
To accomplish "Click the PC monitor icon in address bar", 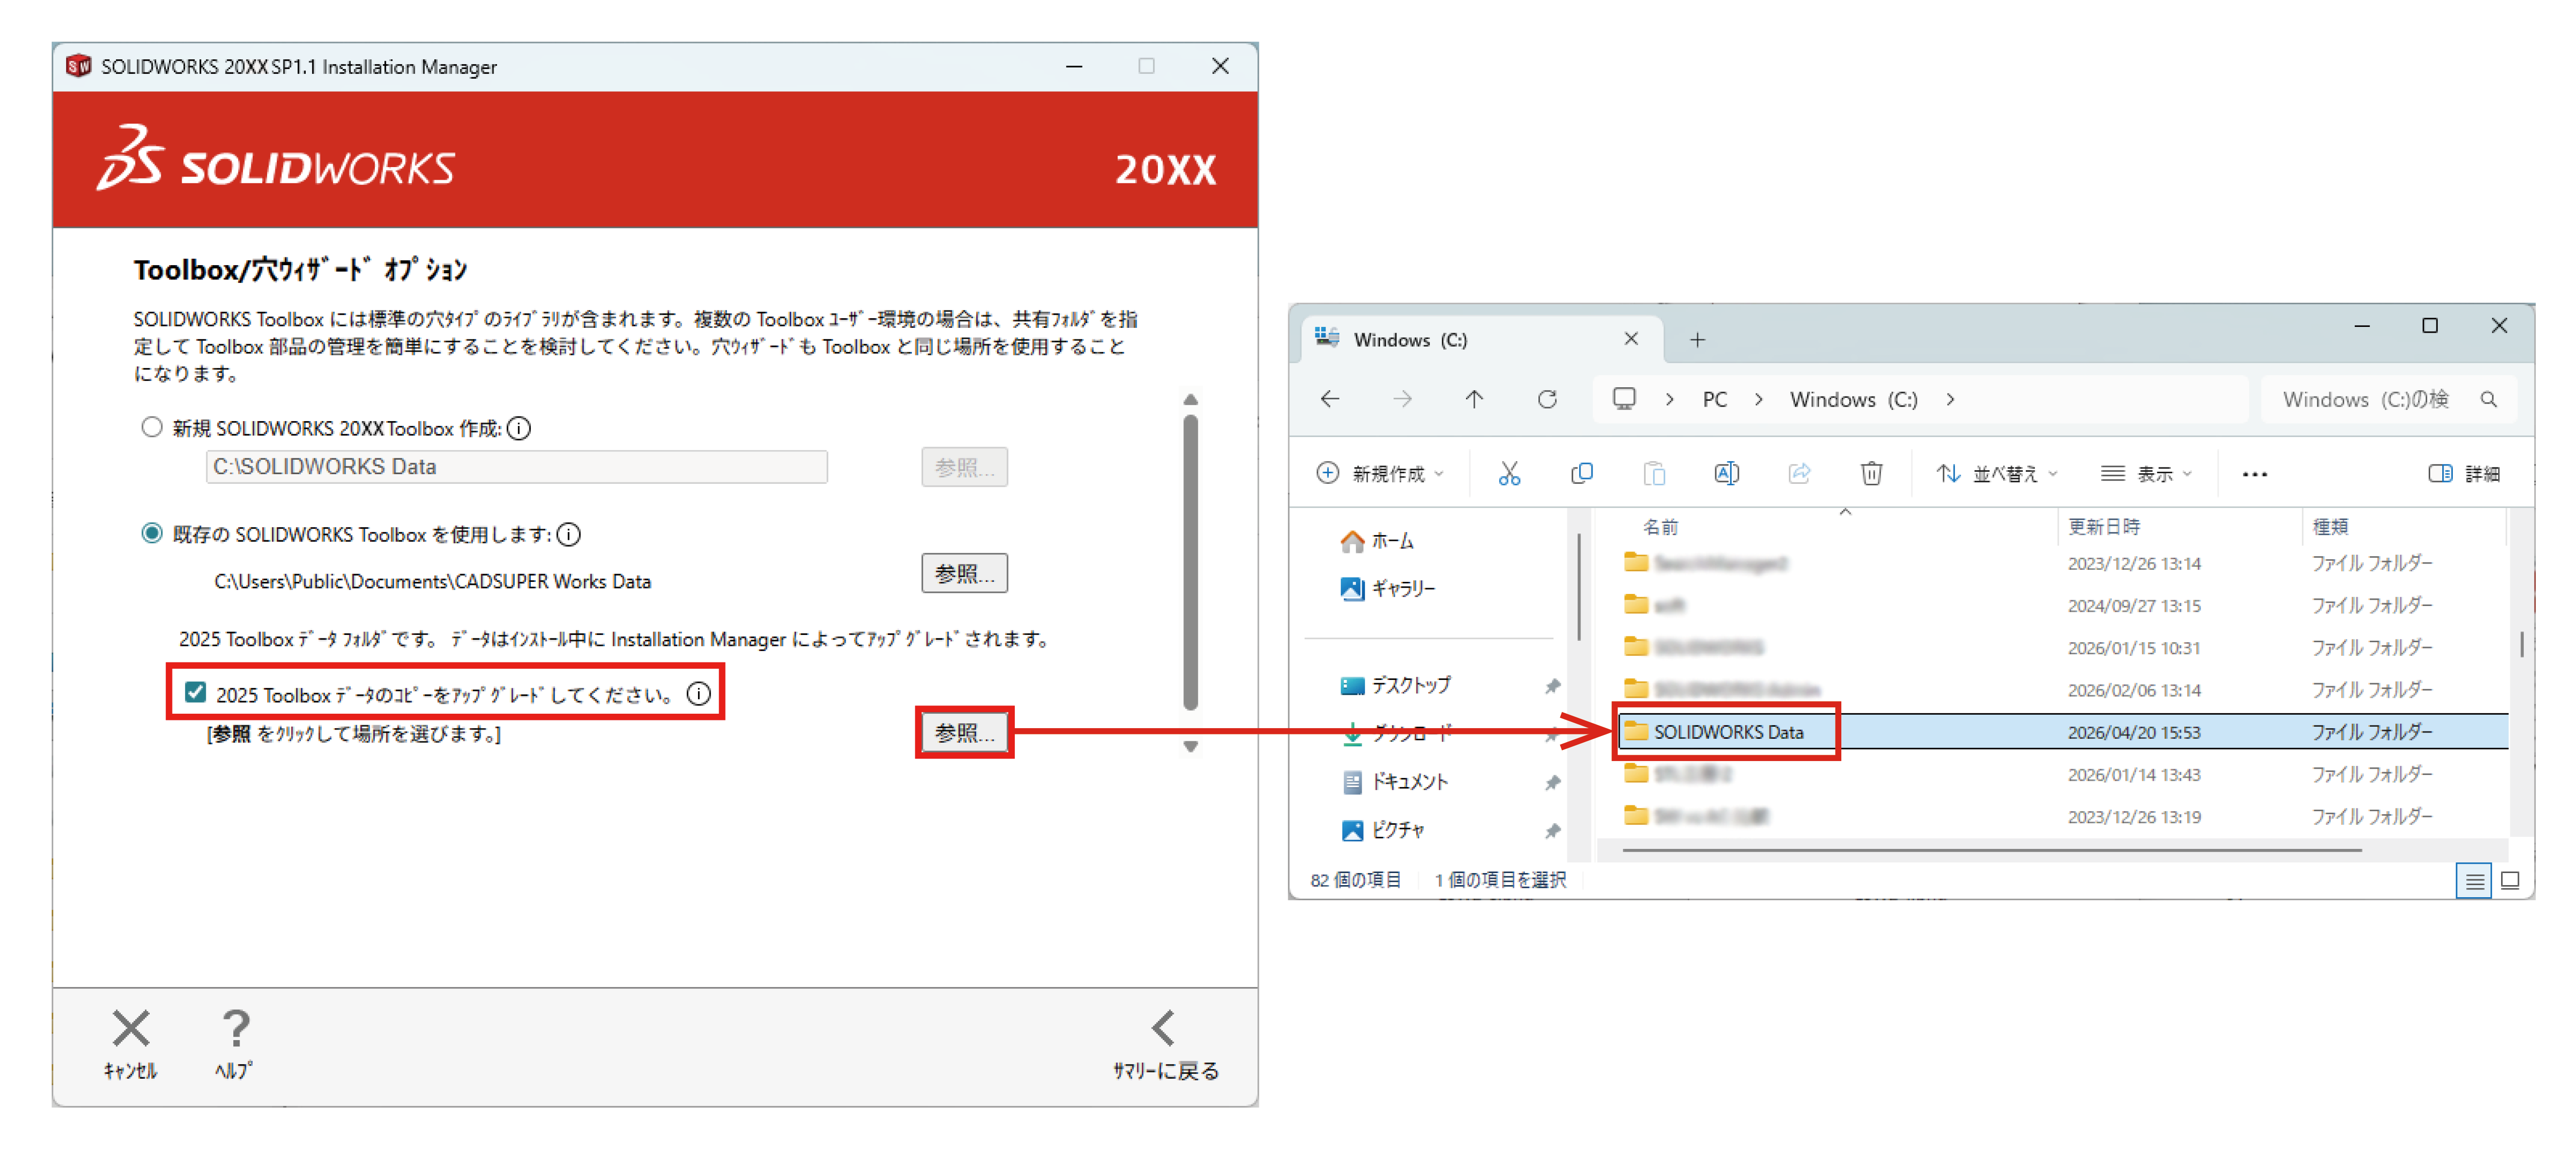I will 1624,399.
